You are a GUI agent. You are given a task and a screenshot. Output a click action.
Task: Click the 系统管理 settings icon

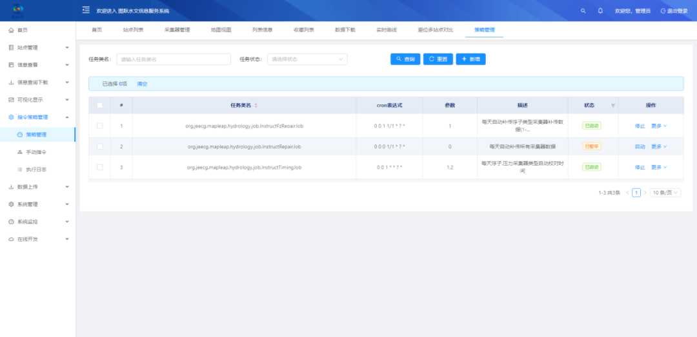[x=12, y=204]
